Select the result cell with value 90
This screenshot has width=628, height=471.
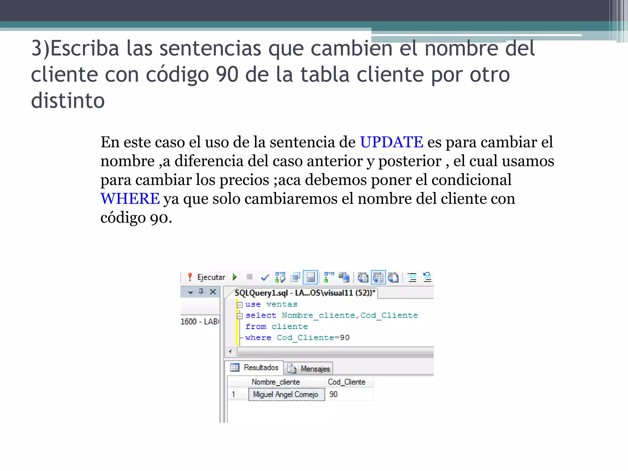(x=349, y=394)
